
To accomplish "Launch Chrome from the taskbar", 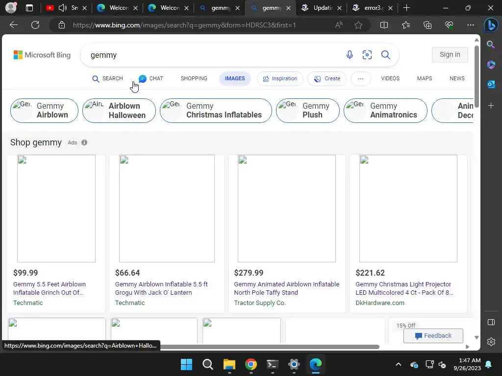I will [251, 364].
